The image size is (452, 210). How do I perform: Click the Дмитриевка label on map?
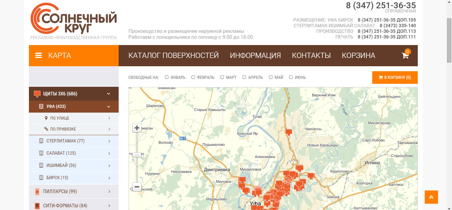click(217, 170)
